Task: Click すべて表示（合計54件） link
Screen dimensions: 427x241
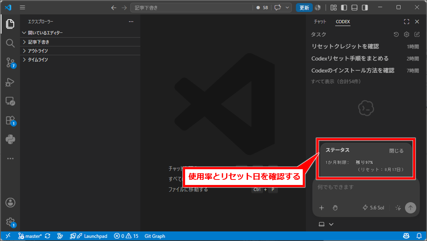Action: coord(336,82)
